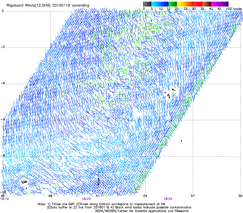Image resolution: width=243 pixels, height=213 pixels.
Task: Click the '25' legend scale label
Action: pos(185,9)
